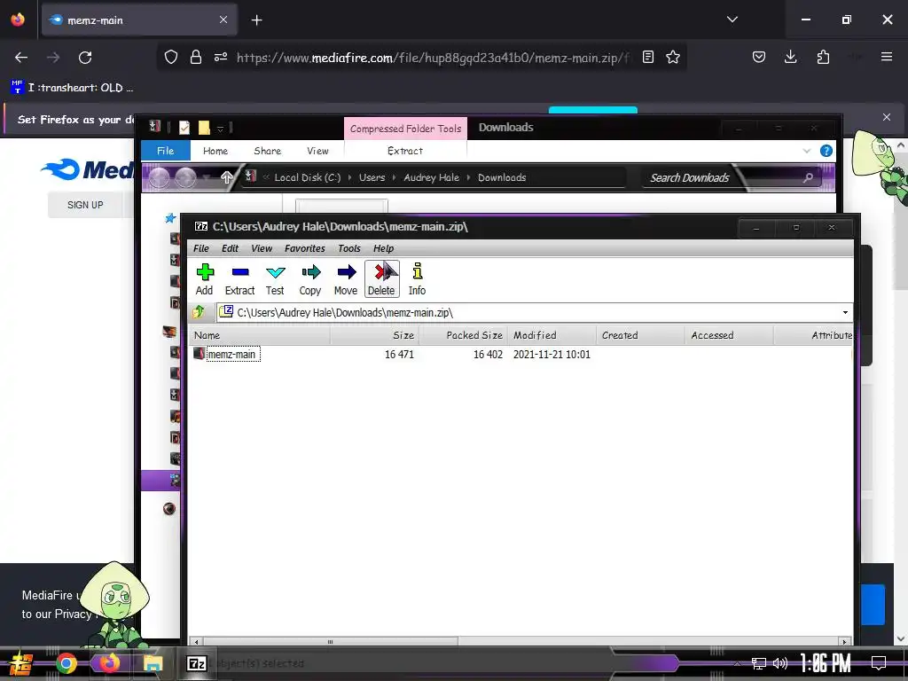908x681 pixels.
Task: Open Explorer help question mark icon
Action: click(826, 151)
